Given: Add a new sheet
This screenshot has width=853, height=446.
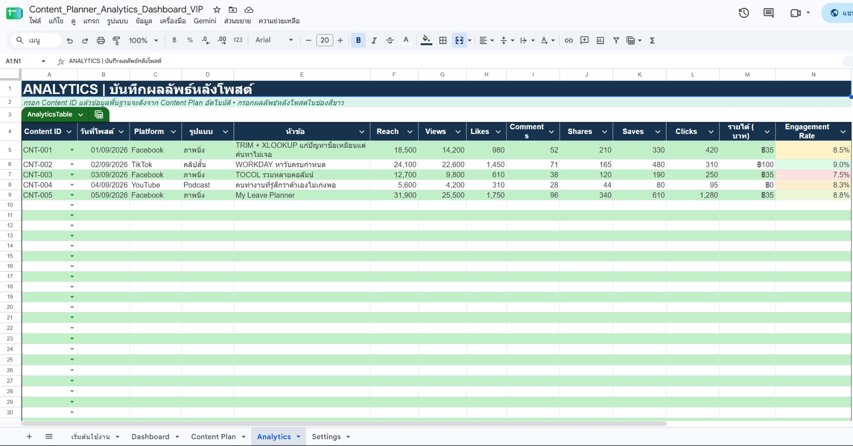Looking at the screenshot, I should click(x=29, y=436).
